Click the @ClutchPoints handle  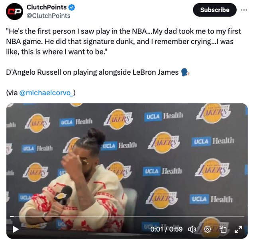click(48, 16)
